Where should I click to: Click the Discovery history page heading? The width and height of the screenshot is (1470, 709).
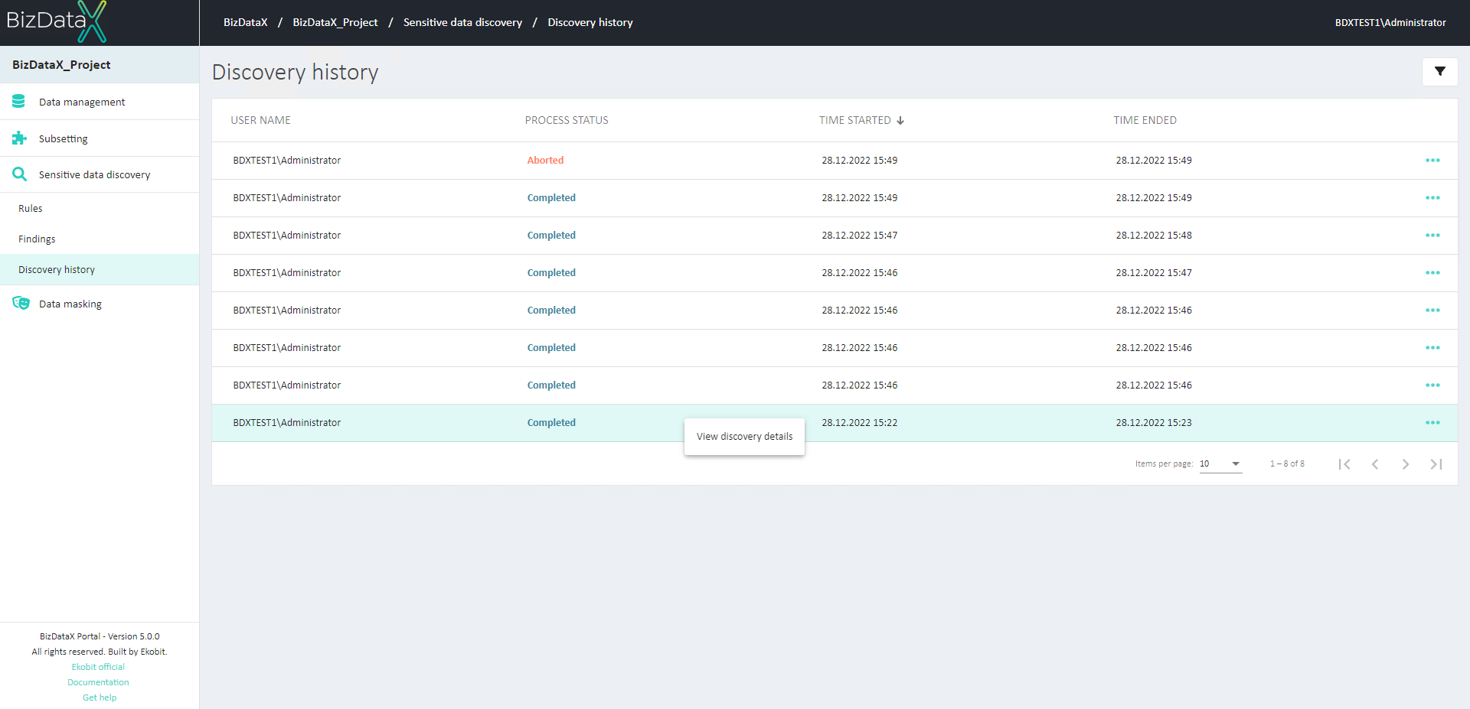(296, 72)
